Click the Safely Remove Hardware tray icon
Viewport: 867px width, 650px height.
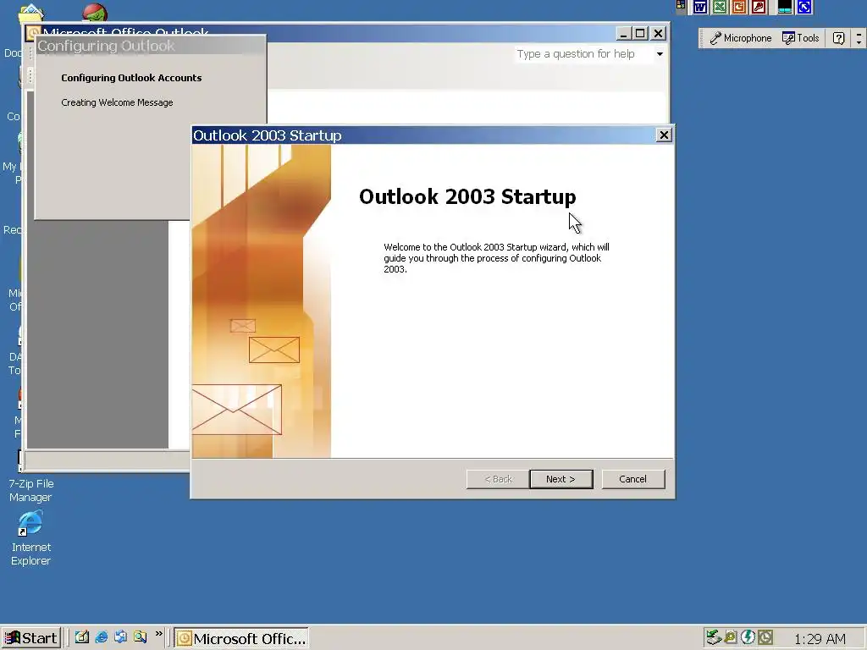click(x=713, y=637)
